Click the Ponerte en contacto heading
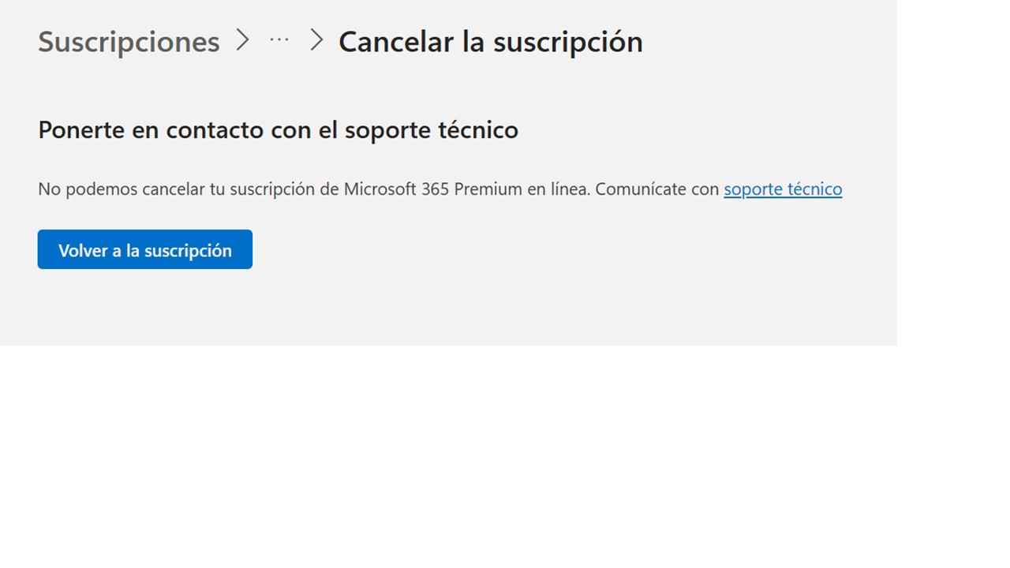Viewport: 1010px width, 568px height. [x=278, y=129]
